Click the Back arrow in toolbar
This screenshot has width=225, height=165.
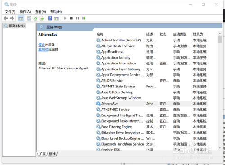tap(6, 18)
